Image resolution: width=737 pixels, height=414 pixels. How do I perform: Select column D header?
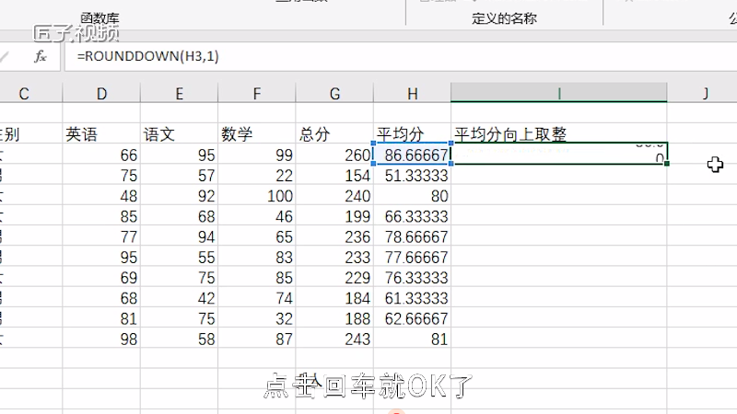pyautogui.click(x=101, y=93)
